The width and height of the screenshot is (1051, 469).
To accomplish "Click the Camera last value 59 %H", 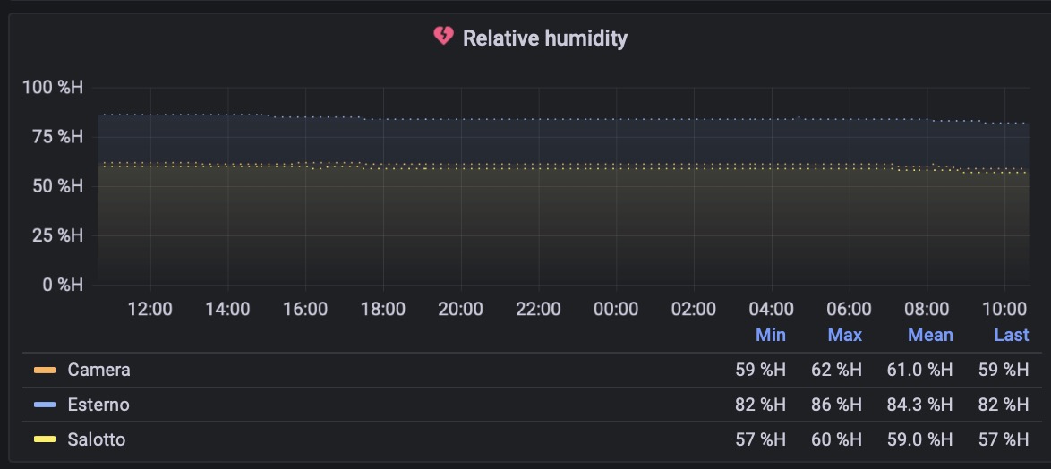I will pyautogui.click(x=1004, y=370).
